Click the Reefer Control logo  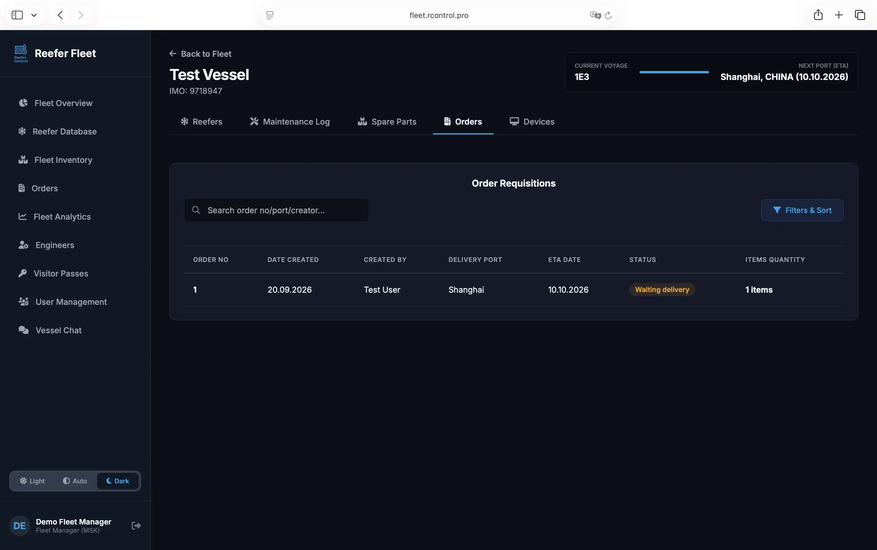click(21, 54)
